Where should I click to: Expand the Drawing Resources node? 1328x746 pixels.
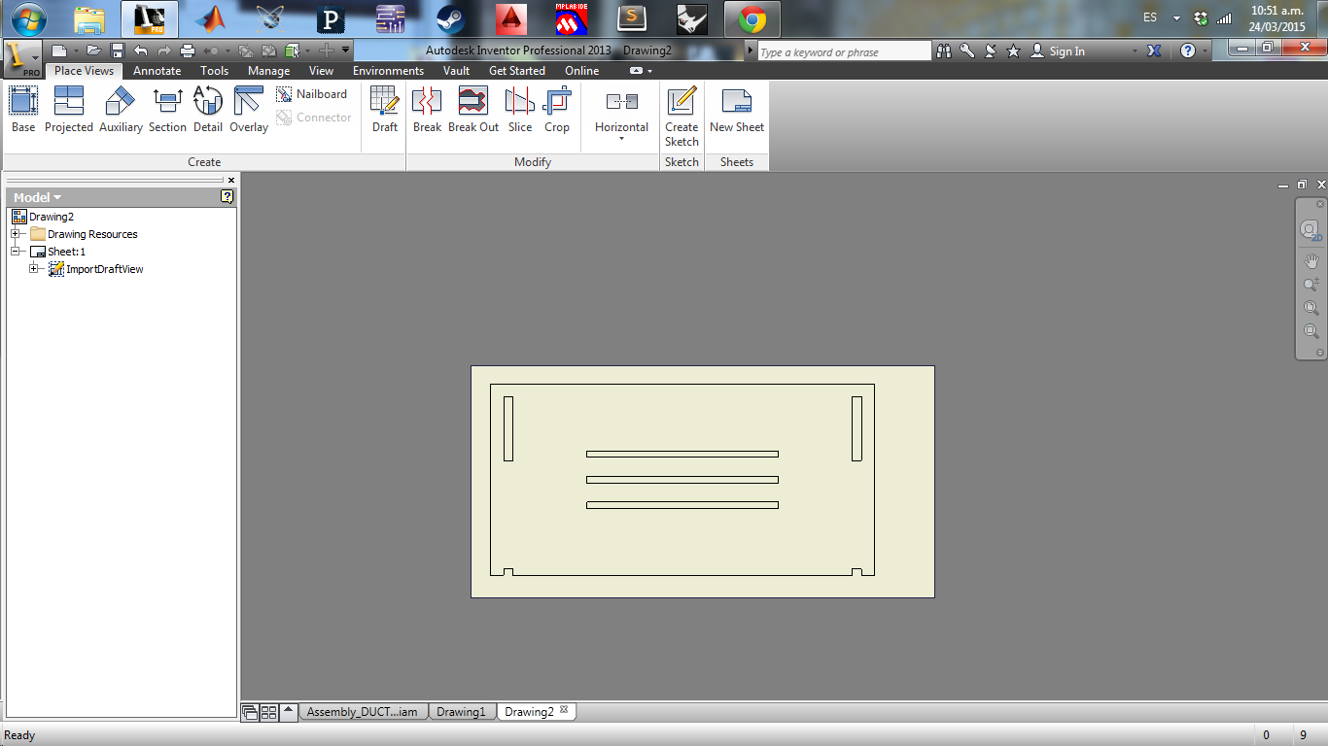[16, 234]
